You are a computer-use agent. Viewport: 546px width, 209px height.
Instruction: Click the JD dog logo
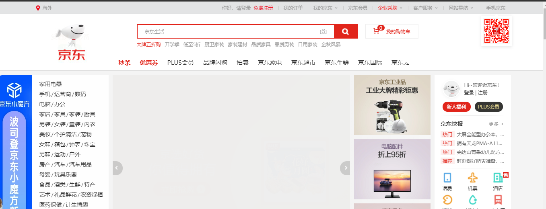(x=72, y=42)
